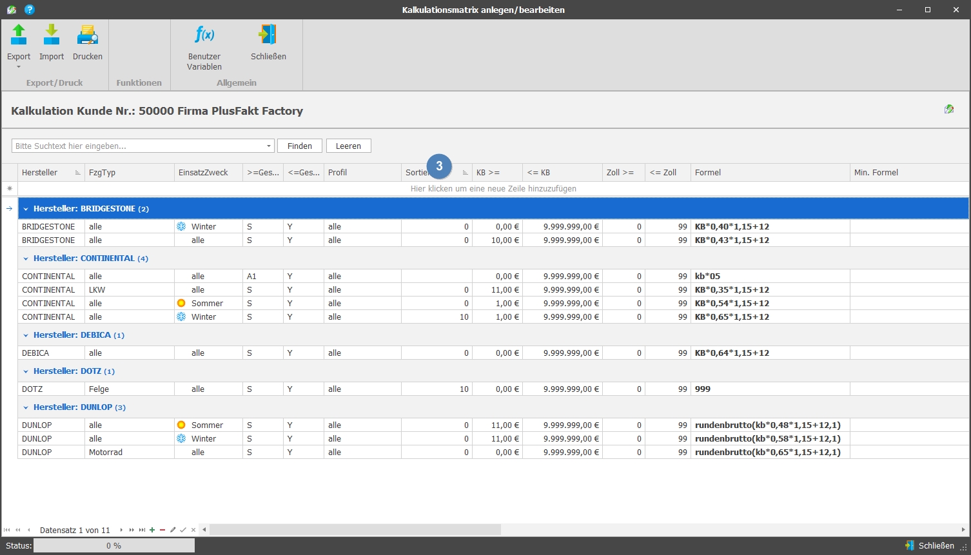Select formula cell 'kb*05'
The width and height of the screenshot is (971, 555).
click(770, 276)
